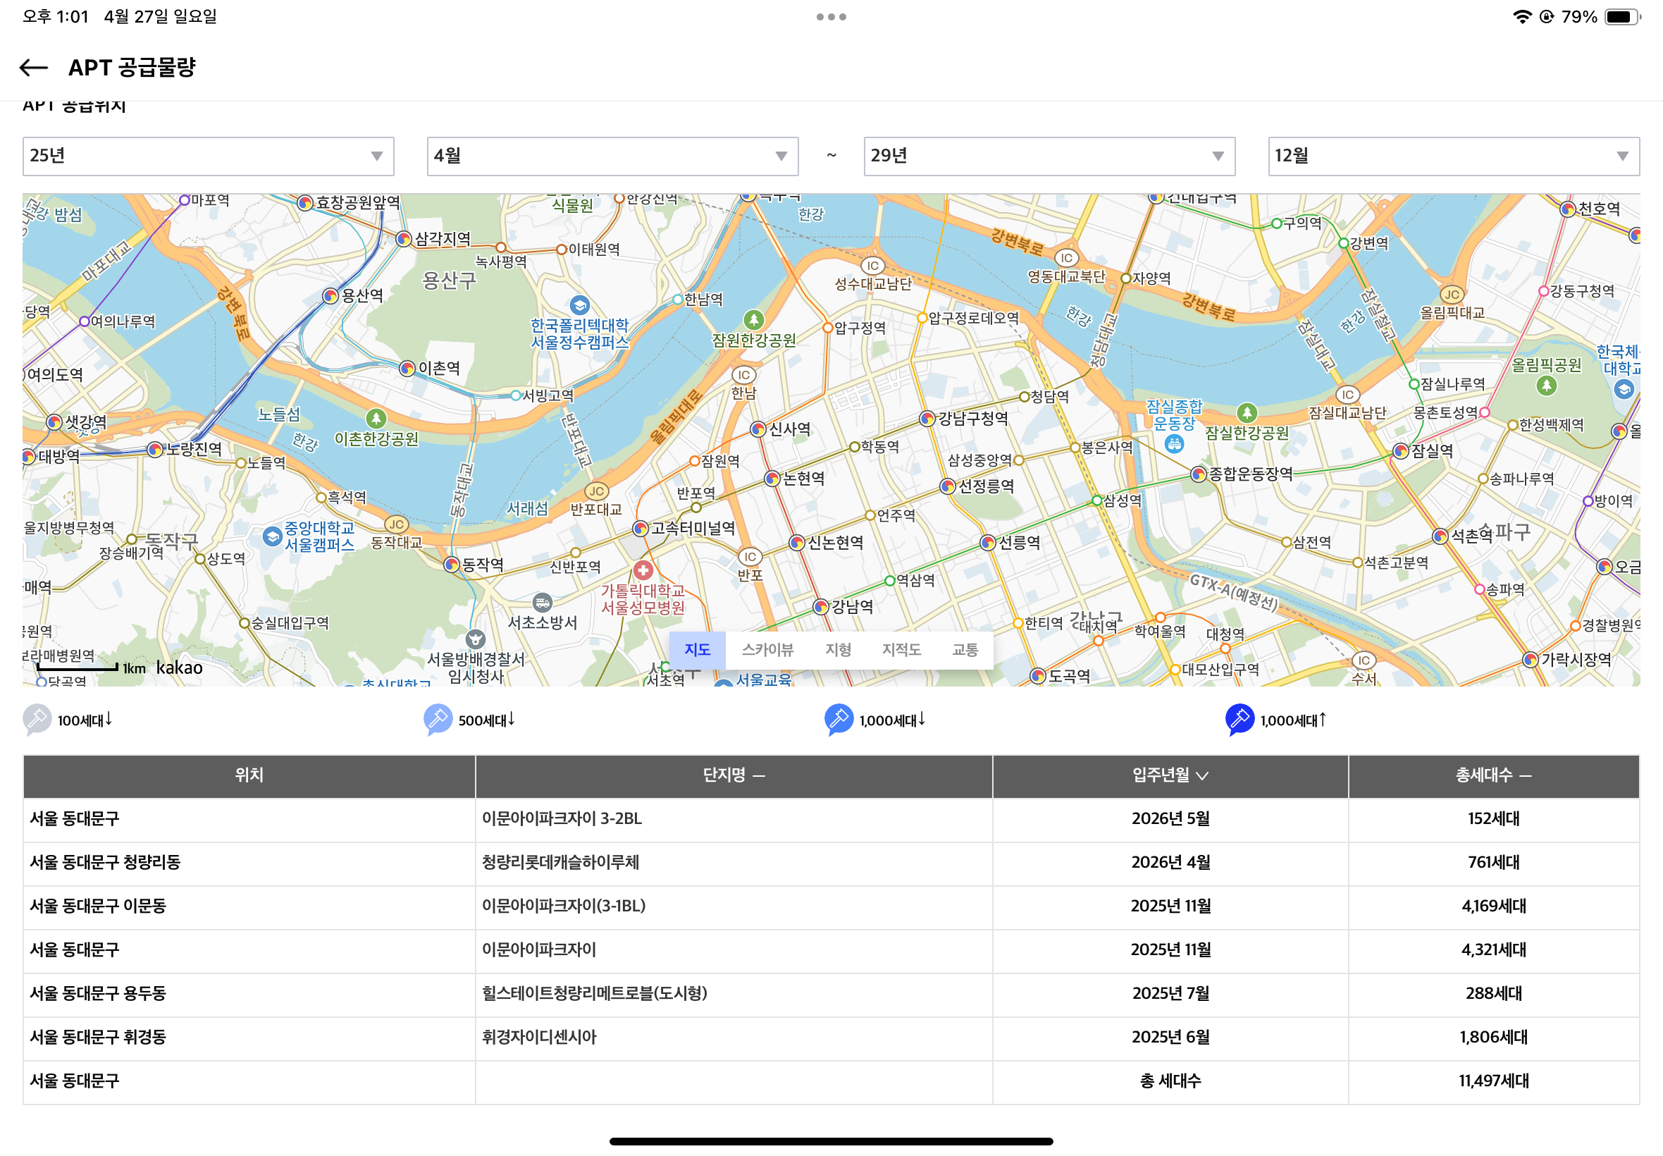Tap the 1km map scale bar
The image size is (1663, 1156).
[x=78, y=667]
